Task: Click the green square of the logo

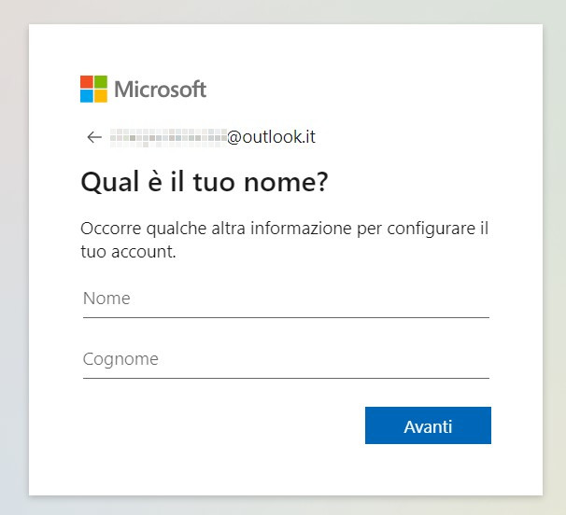Action: 100,82
